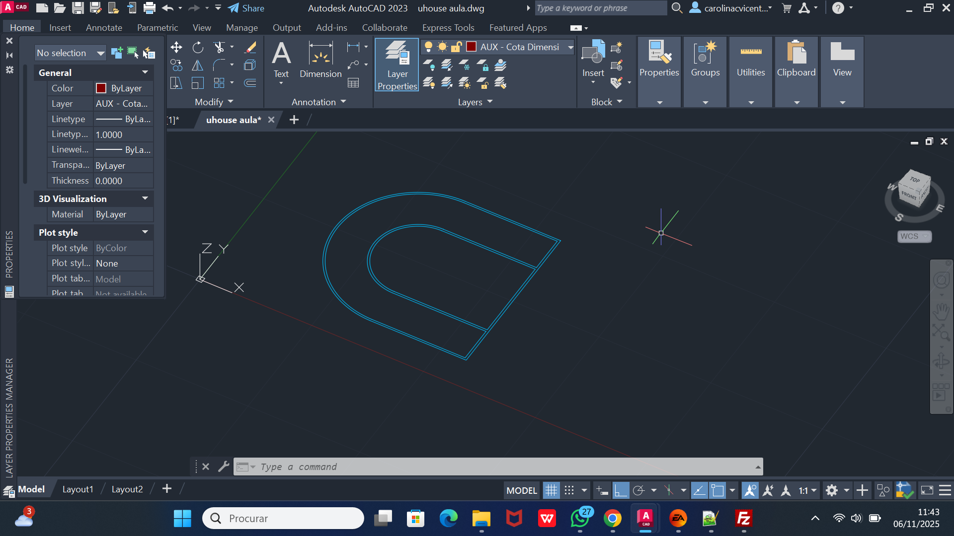The image size is (954, 536).
Task: Select the Rotate tool
Action: 198,47
